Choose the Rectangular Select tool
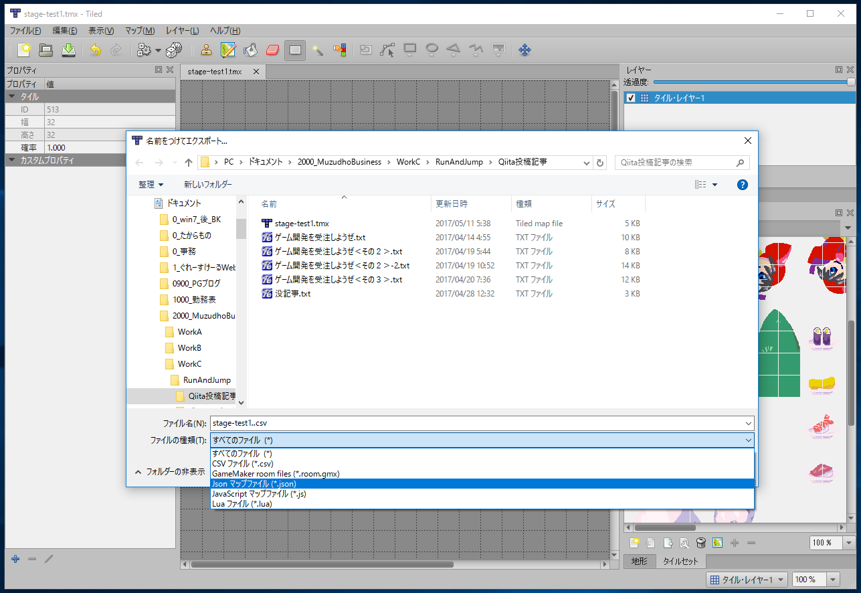 tap(295, 50)
